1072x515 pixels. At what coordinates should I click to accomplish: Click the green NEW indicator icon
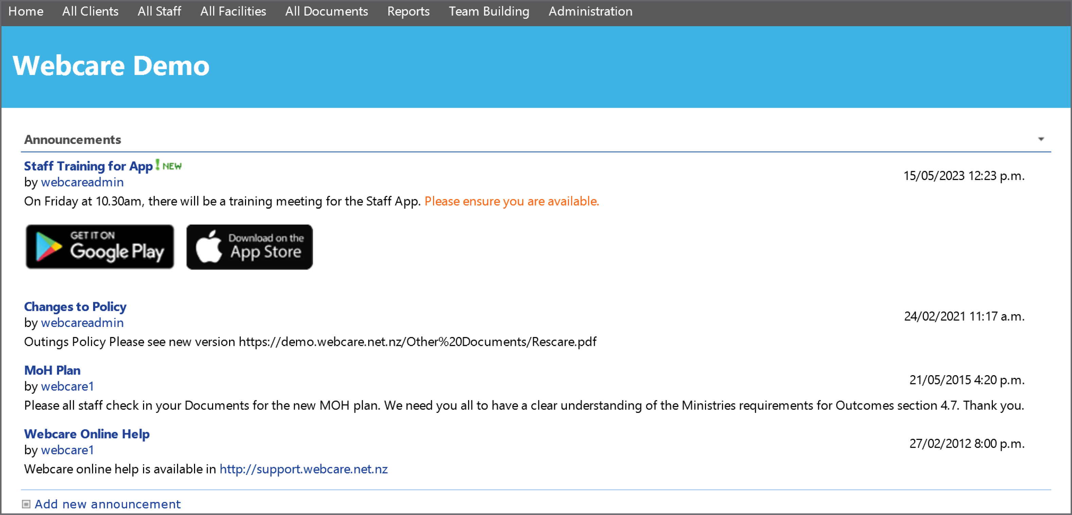(x=169, y=165)
